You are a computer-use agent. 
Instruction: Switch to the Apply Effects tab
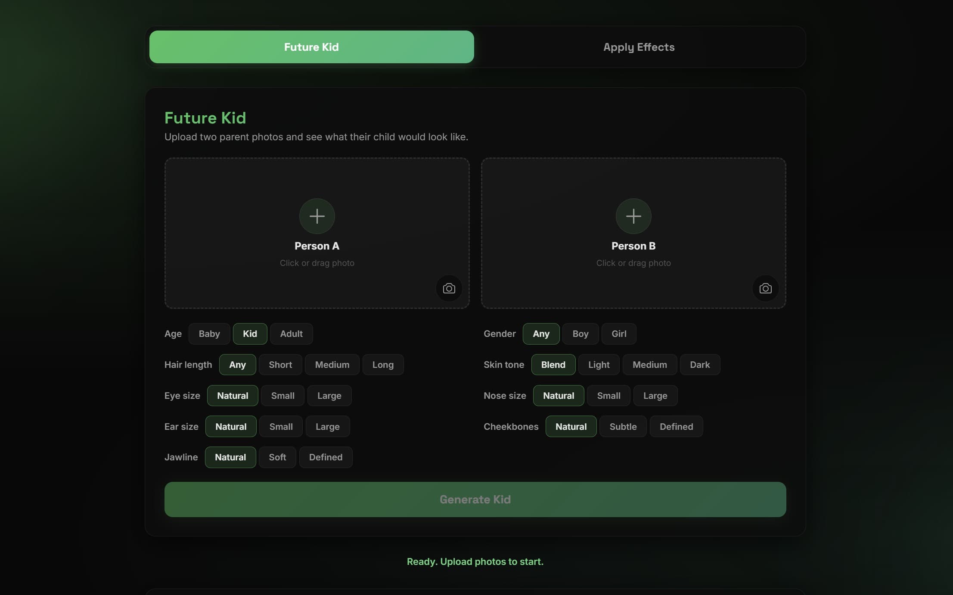(639, 47)
